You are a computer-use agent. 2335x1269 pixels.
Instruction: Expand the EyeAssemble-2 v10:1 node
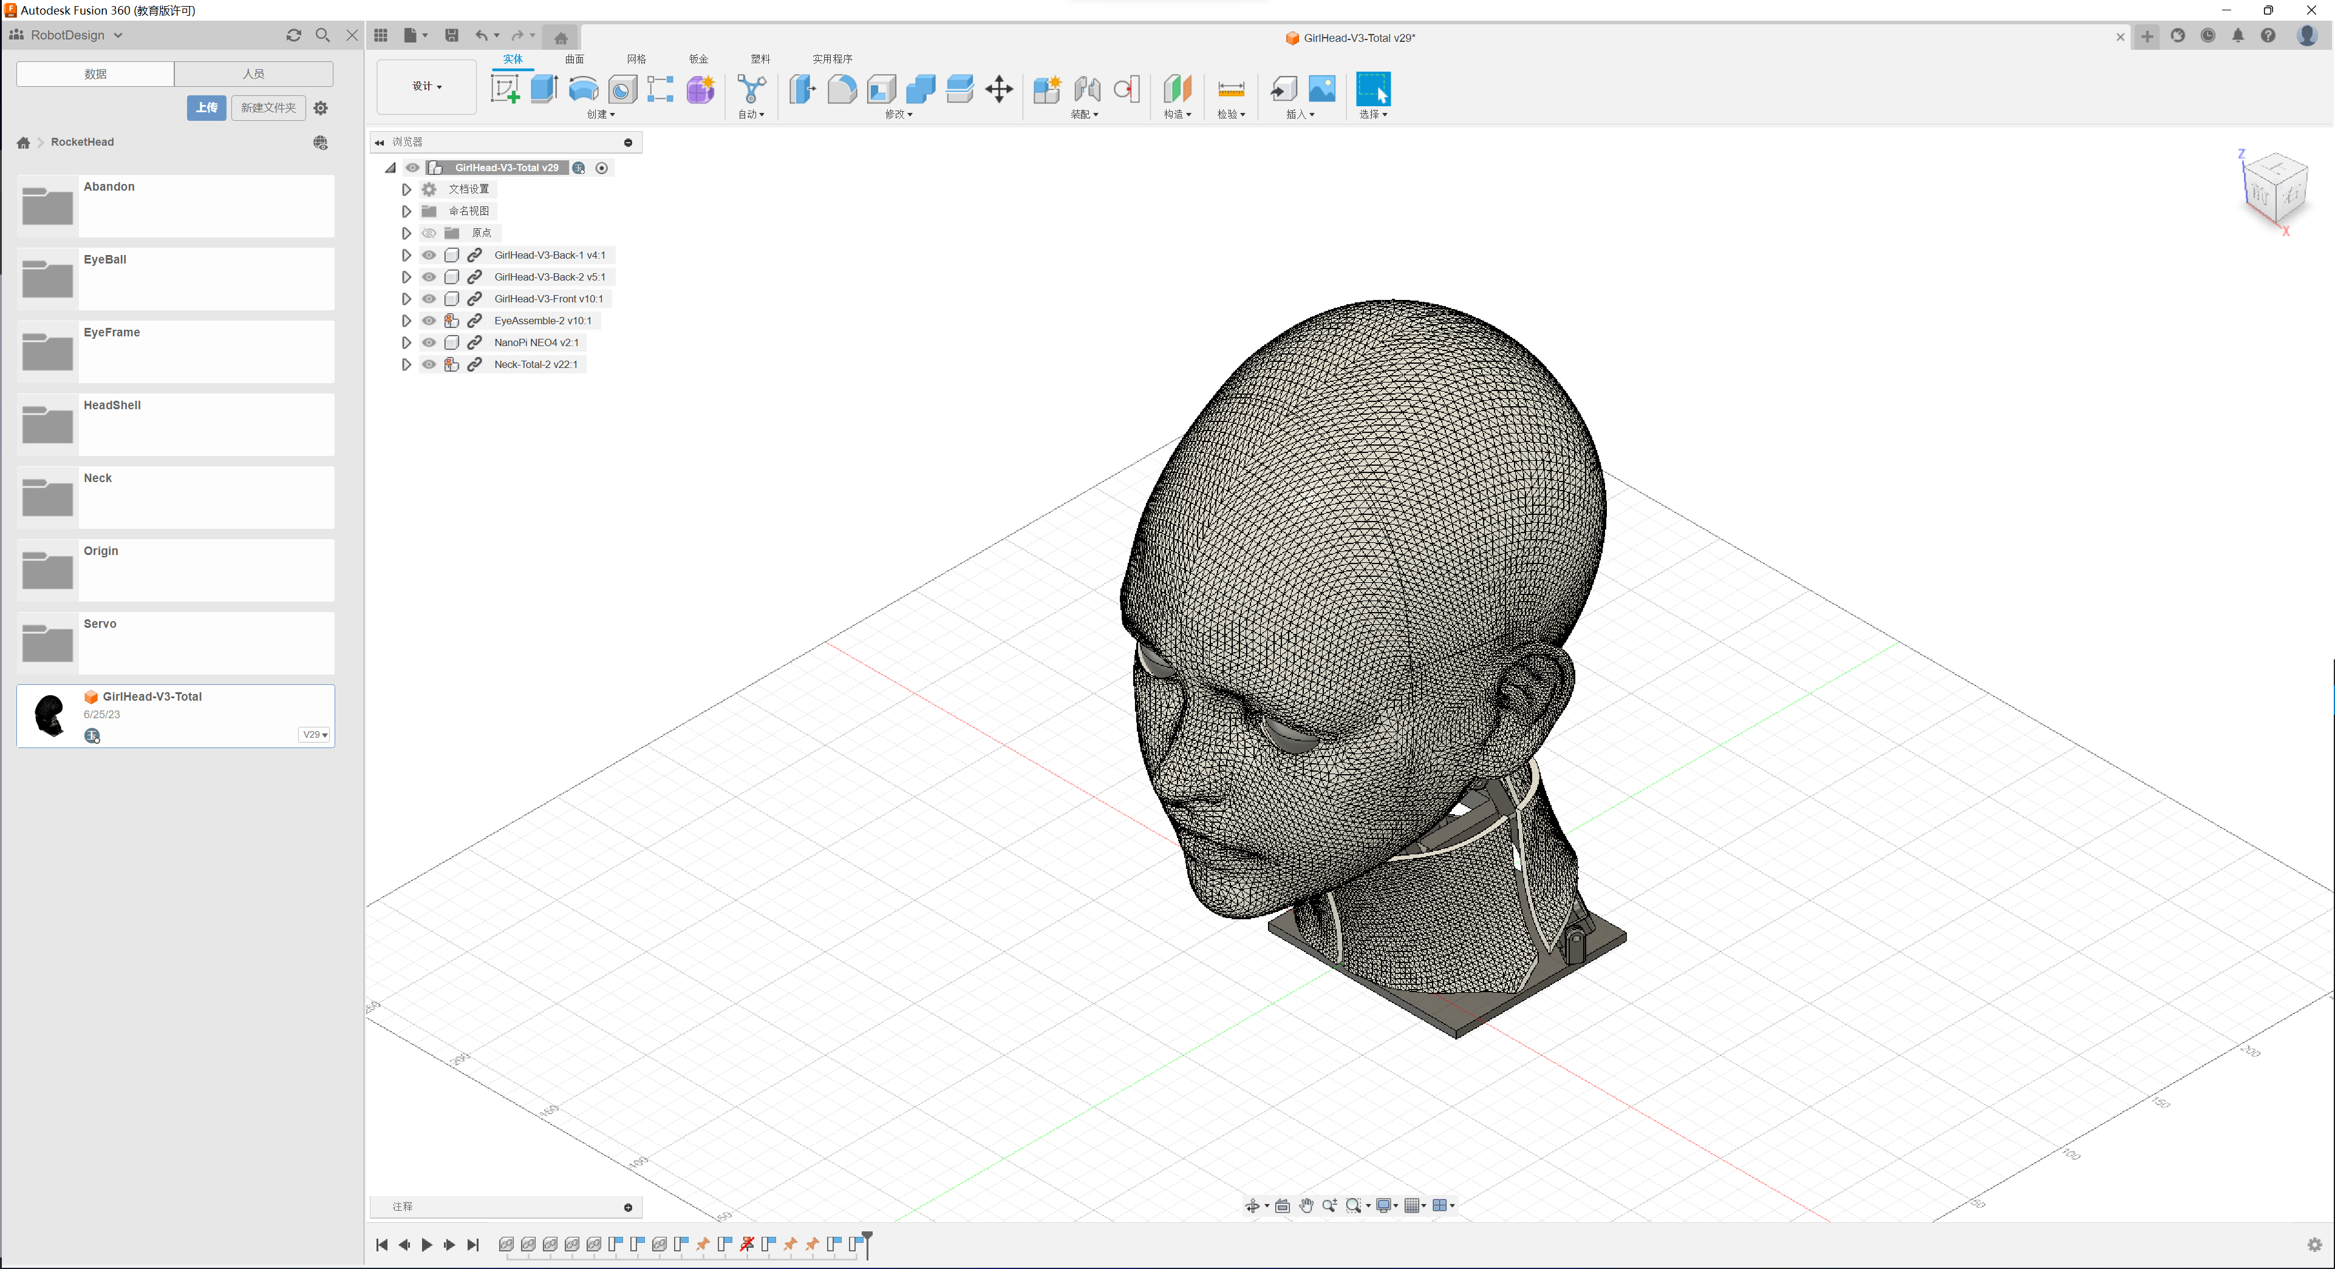pyautogui.click(x=406, y=320)
